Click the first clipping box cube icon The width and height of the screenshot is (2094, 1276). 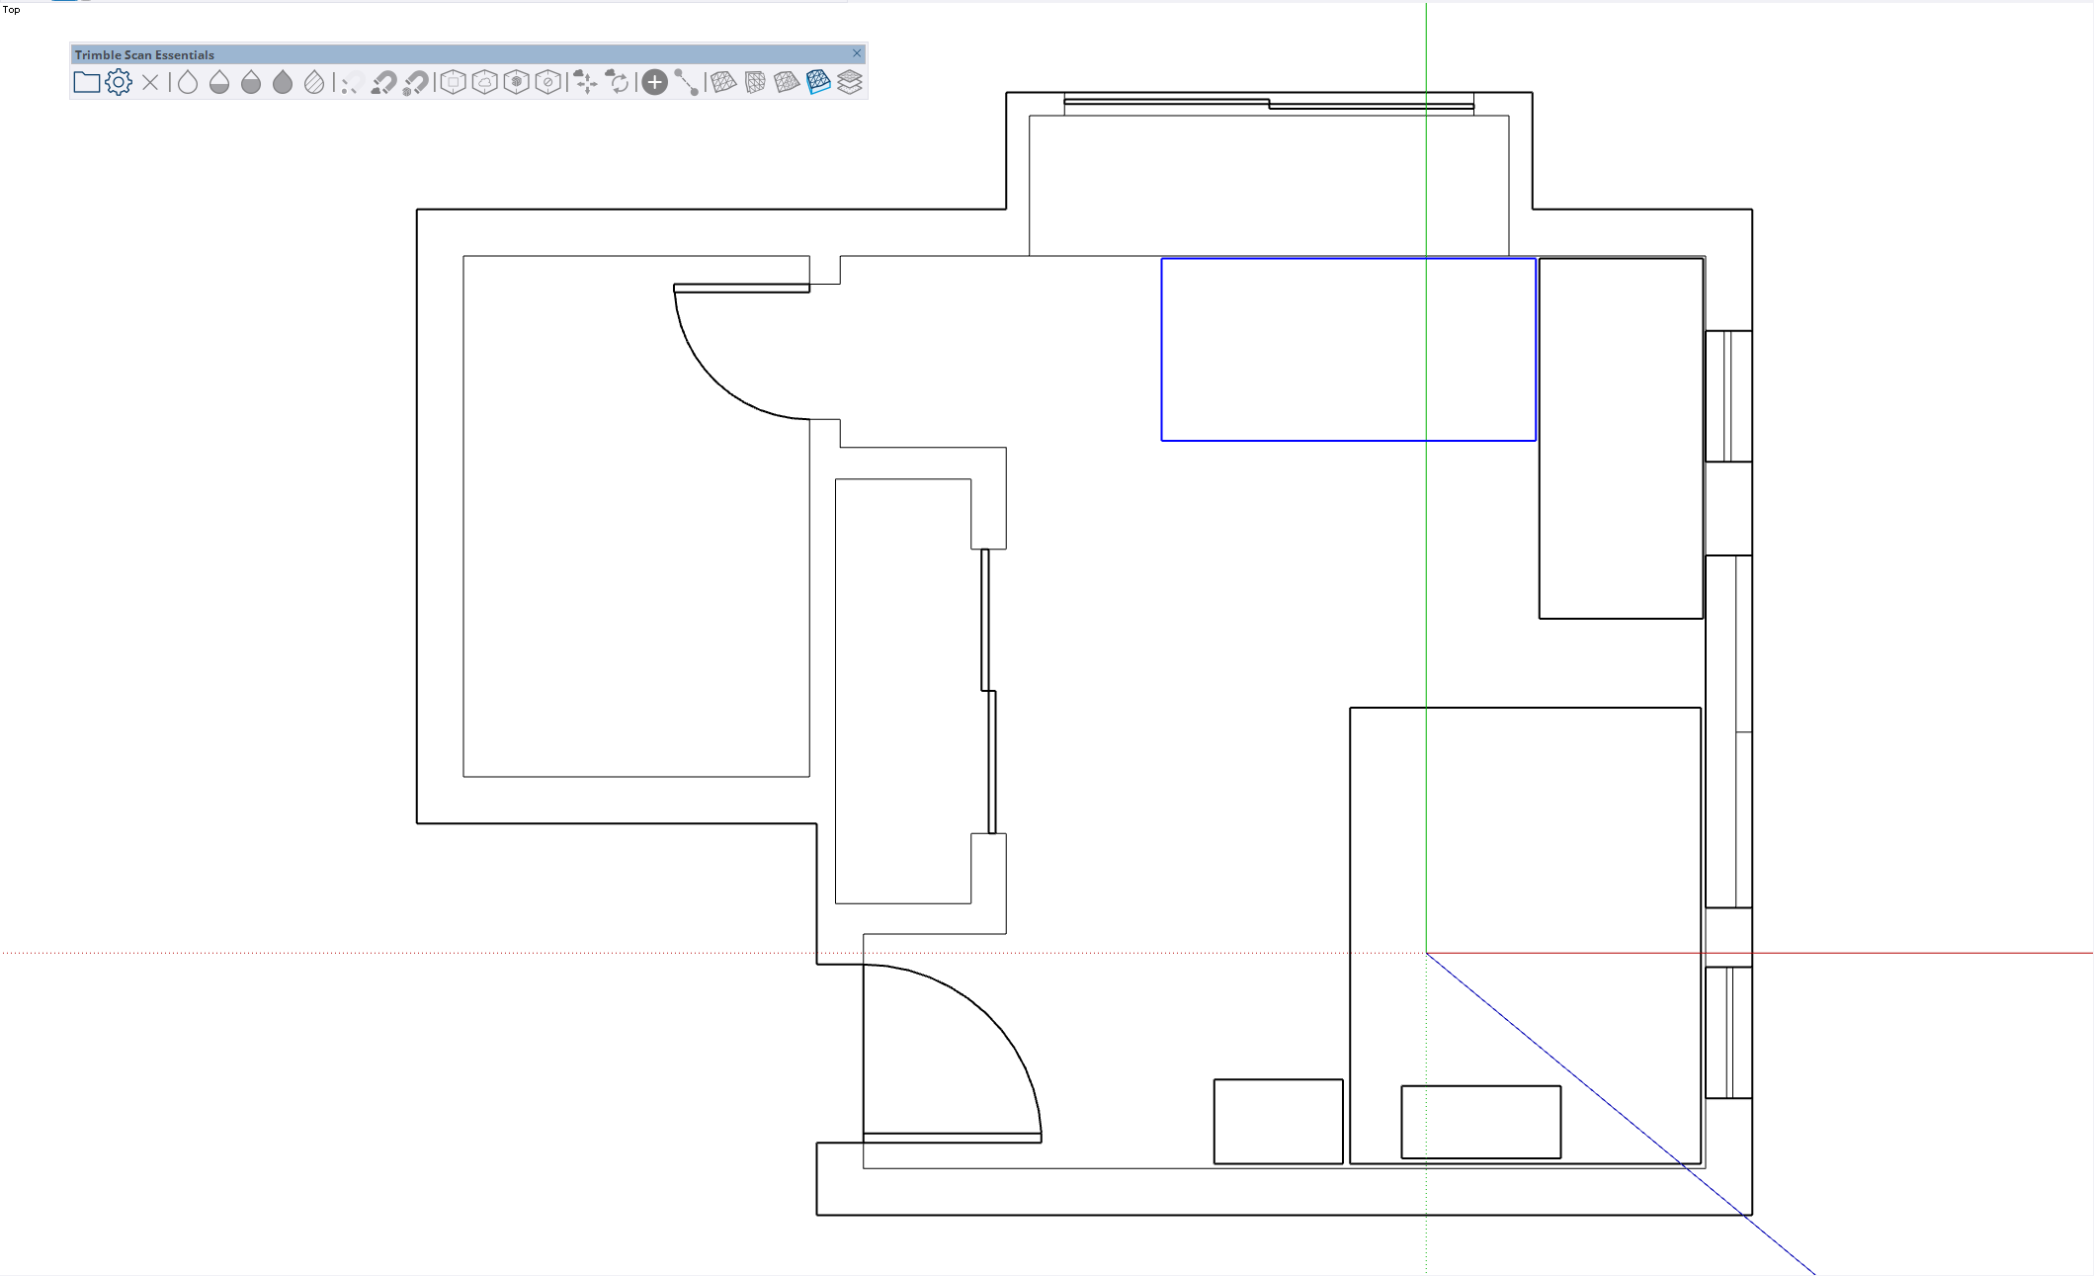click(x=453, y=82)
